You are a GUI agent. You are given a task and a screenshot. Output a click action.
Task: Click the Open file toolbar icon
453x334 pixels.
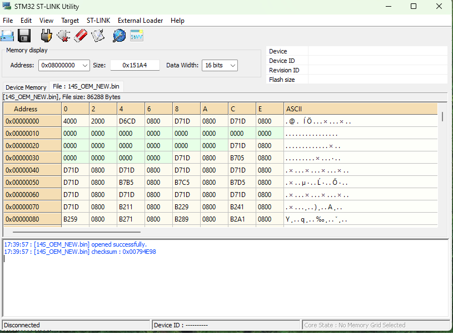(x=7, y=36)
